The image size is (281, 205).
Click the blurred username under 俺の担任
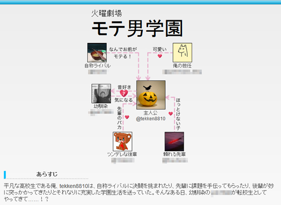182,72
